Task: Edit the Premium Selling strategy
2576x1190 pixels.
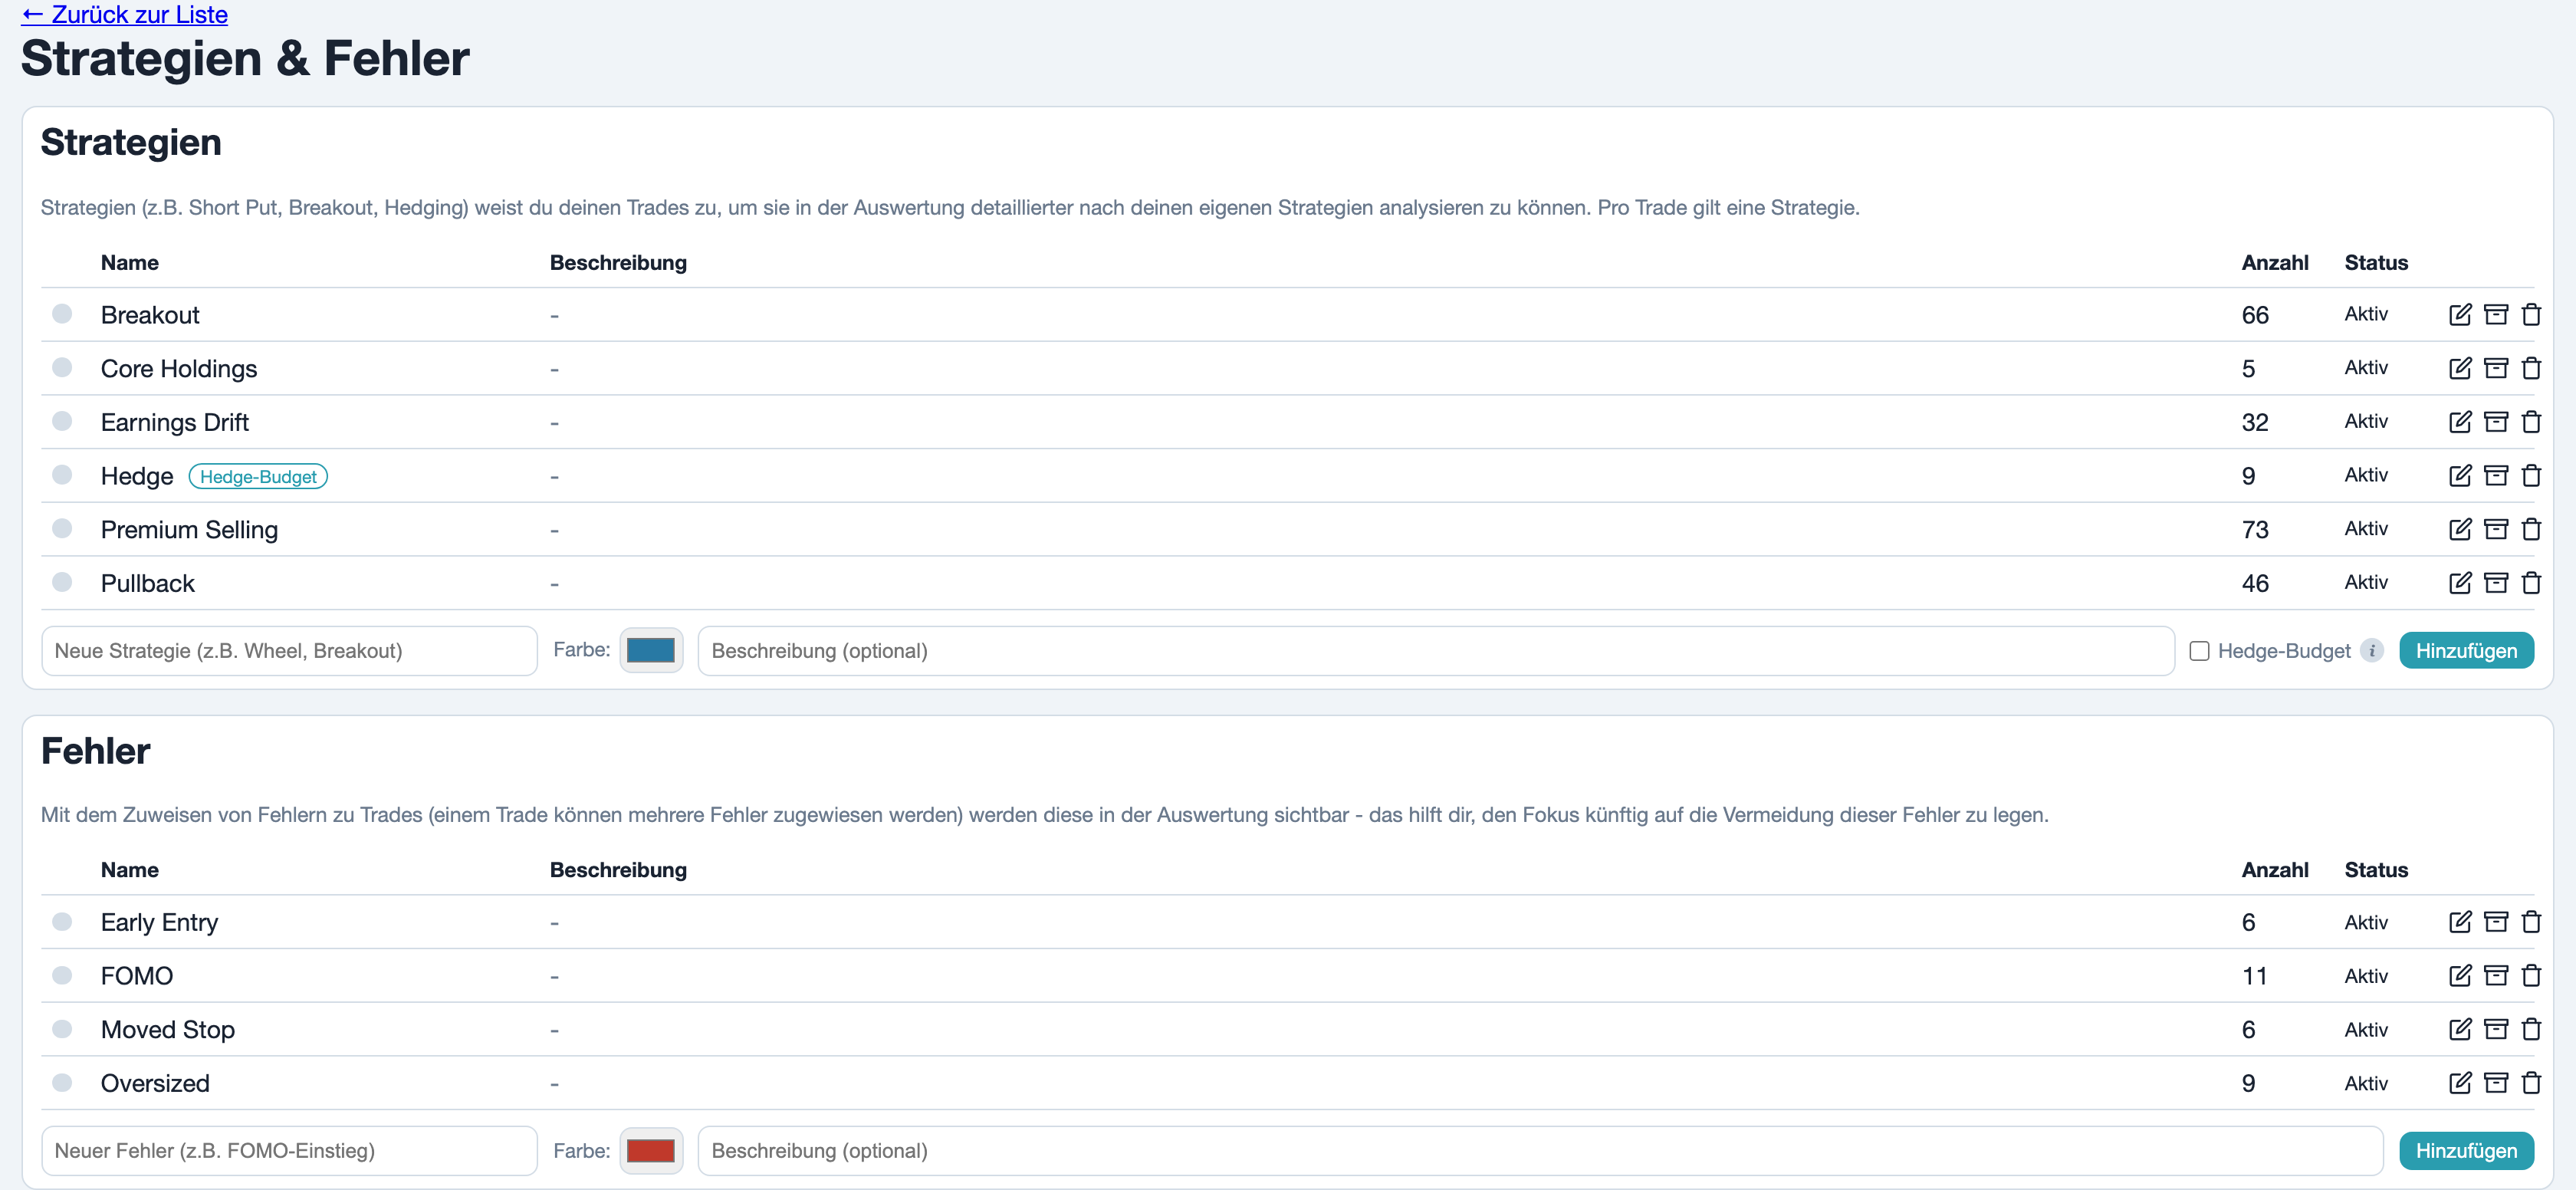Action: 2460,529
